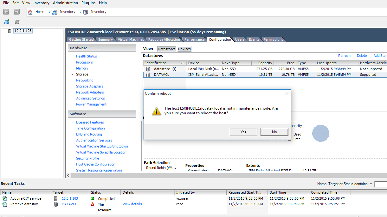Click the new virtual machine toolbar icon
387x217 pixels.
[x=7, y=22]
